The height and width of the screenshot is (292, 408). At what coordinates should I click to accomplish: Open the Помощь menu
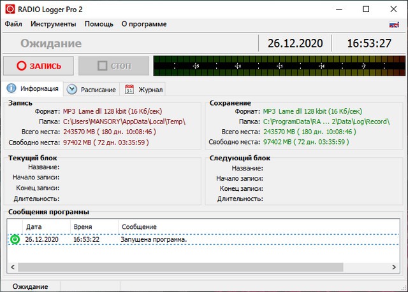pos(99,24)
